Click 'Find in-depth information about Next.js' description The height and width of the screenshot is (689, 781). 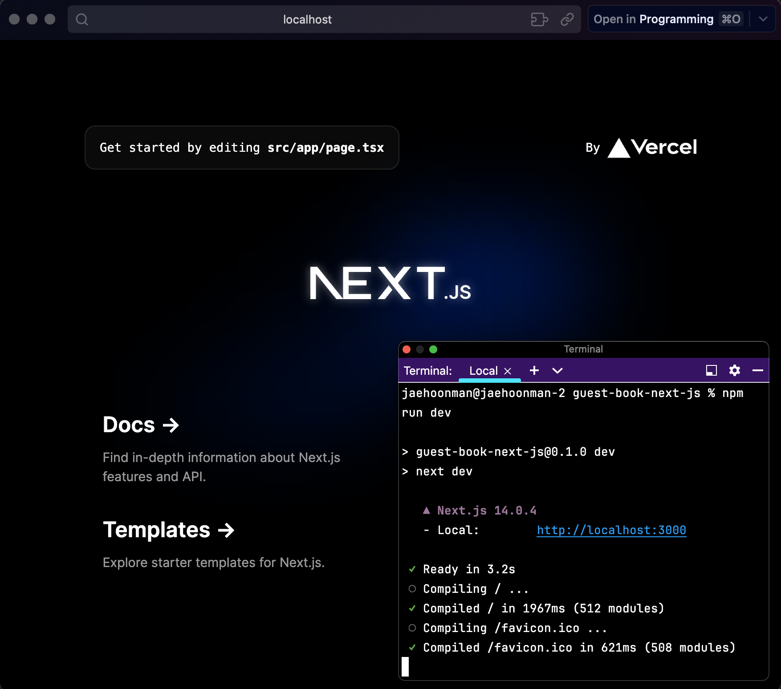pyautogui.click(x=221, y=467)
